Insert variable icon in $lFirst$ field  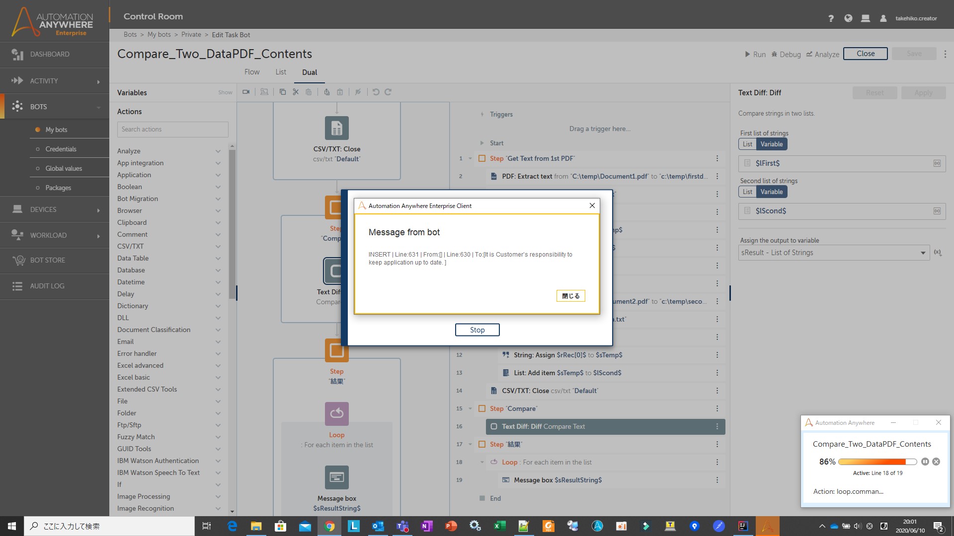click(937, 163)
